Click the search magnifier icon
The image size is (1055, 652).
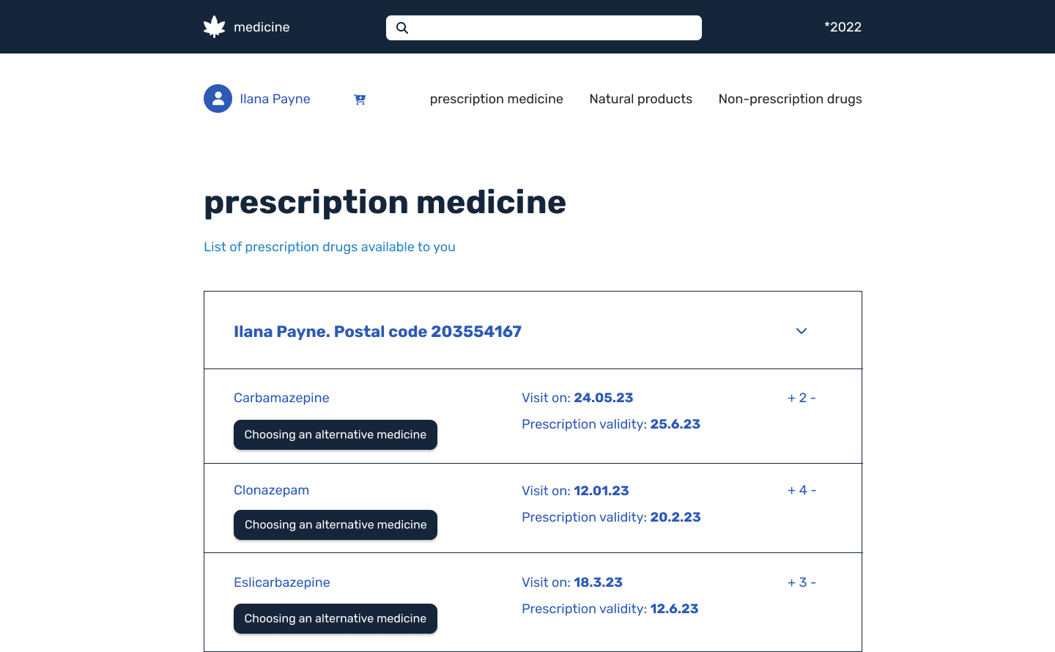point(402,28)
